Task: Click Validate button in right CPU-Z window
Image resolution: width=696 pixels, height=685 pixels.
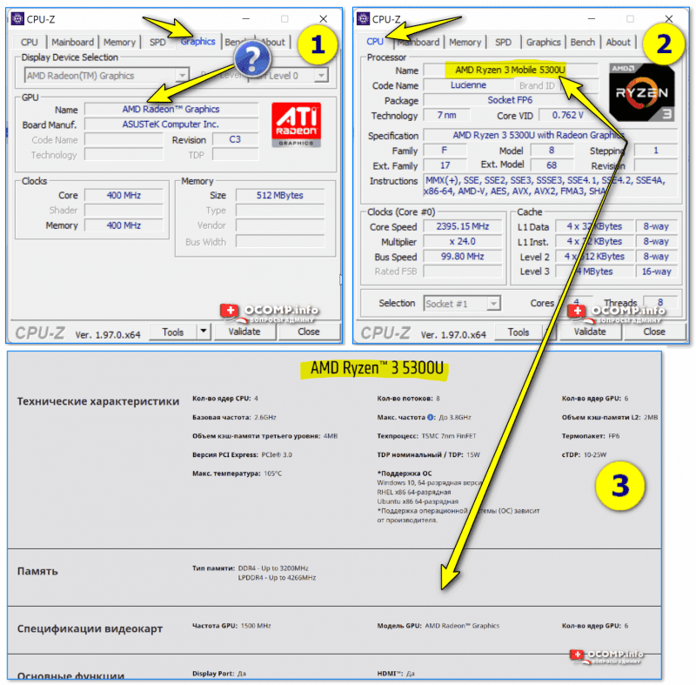Action: [590, 332]
